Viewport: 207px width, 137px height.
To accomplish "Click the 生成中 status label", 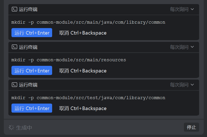I will [24, 128].
